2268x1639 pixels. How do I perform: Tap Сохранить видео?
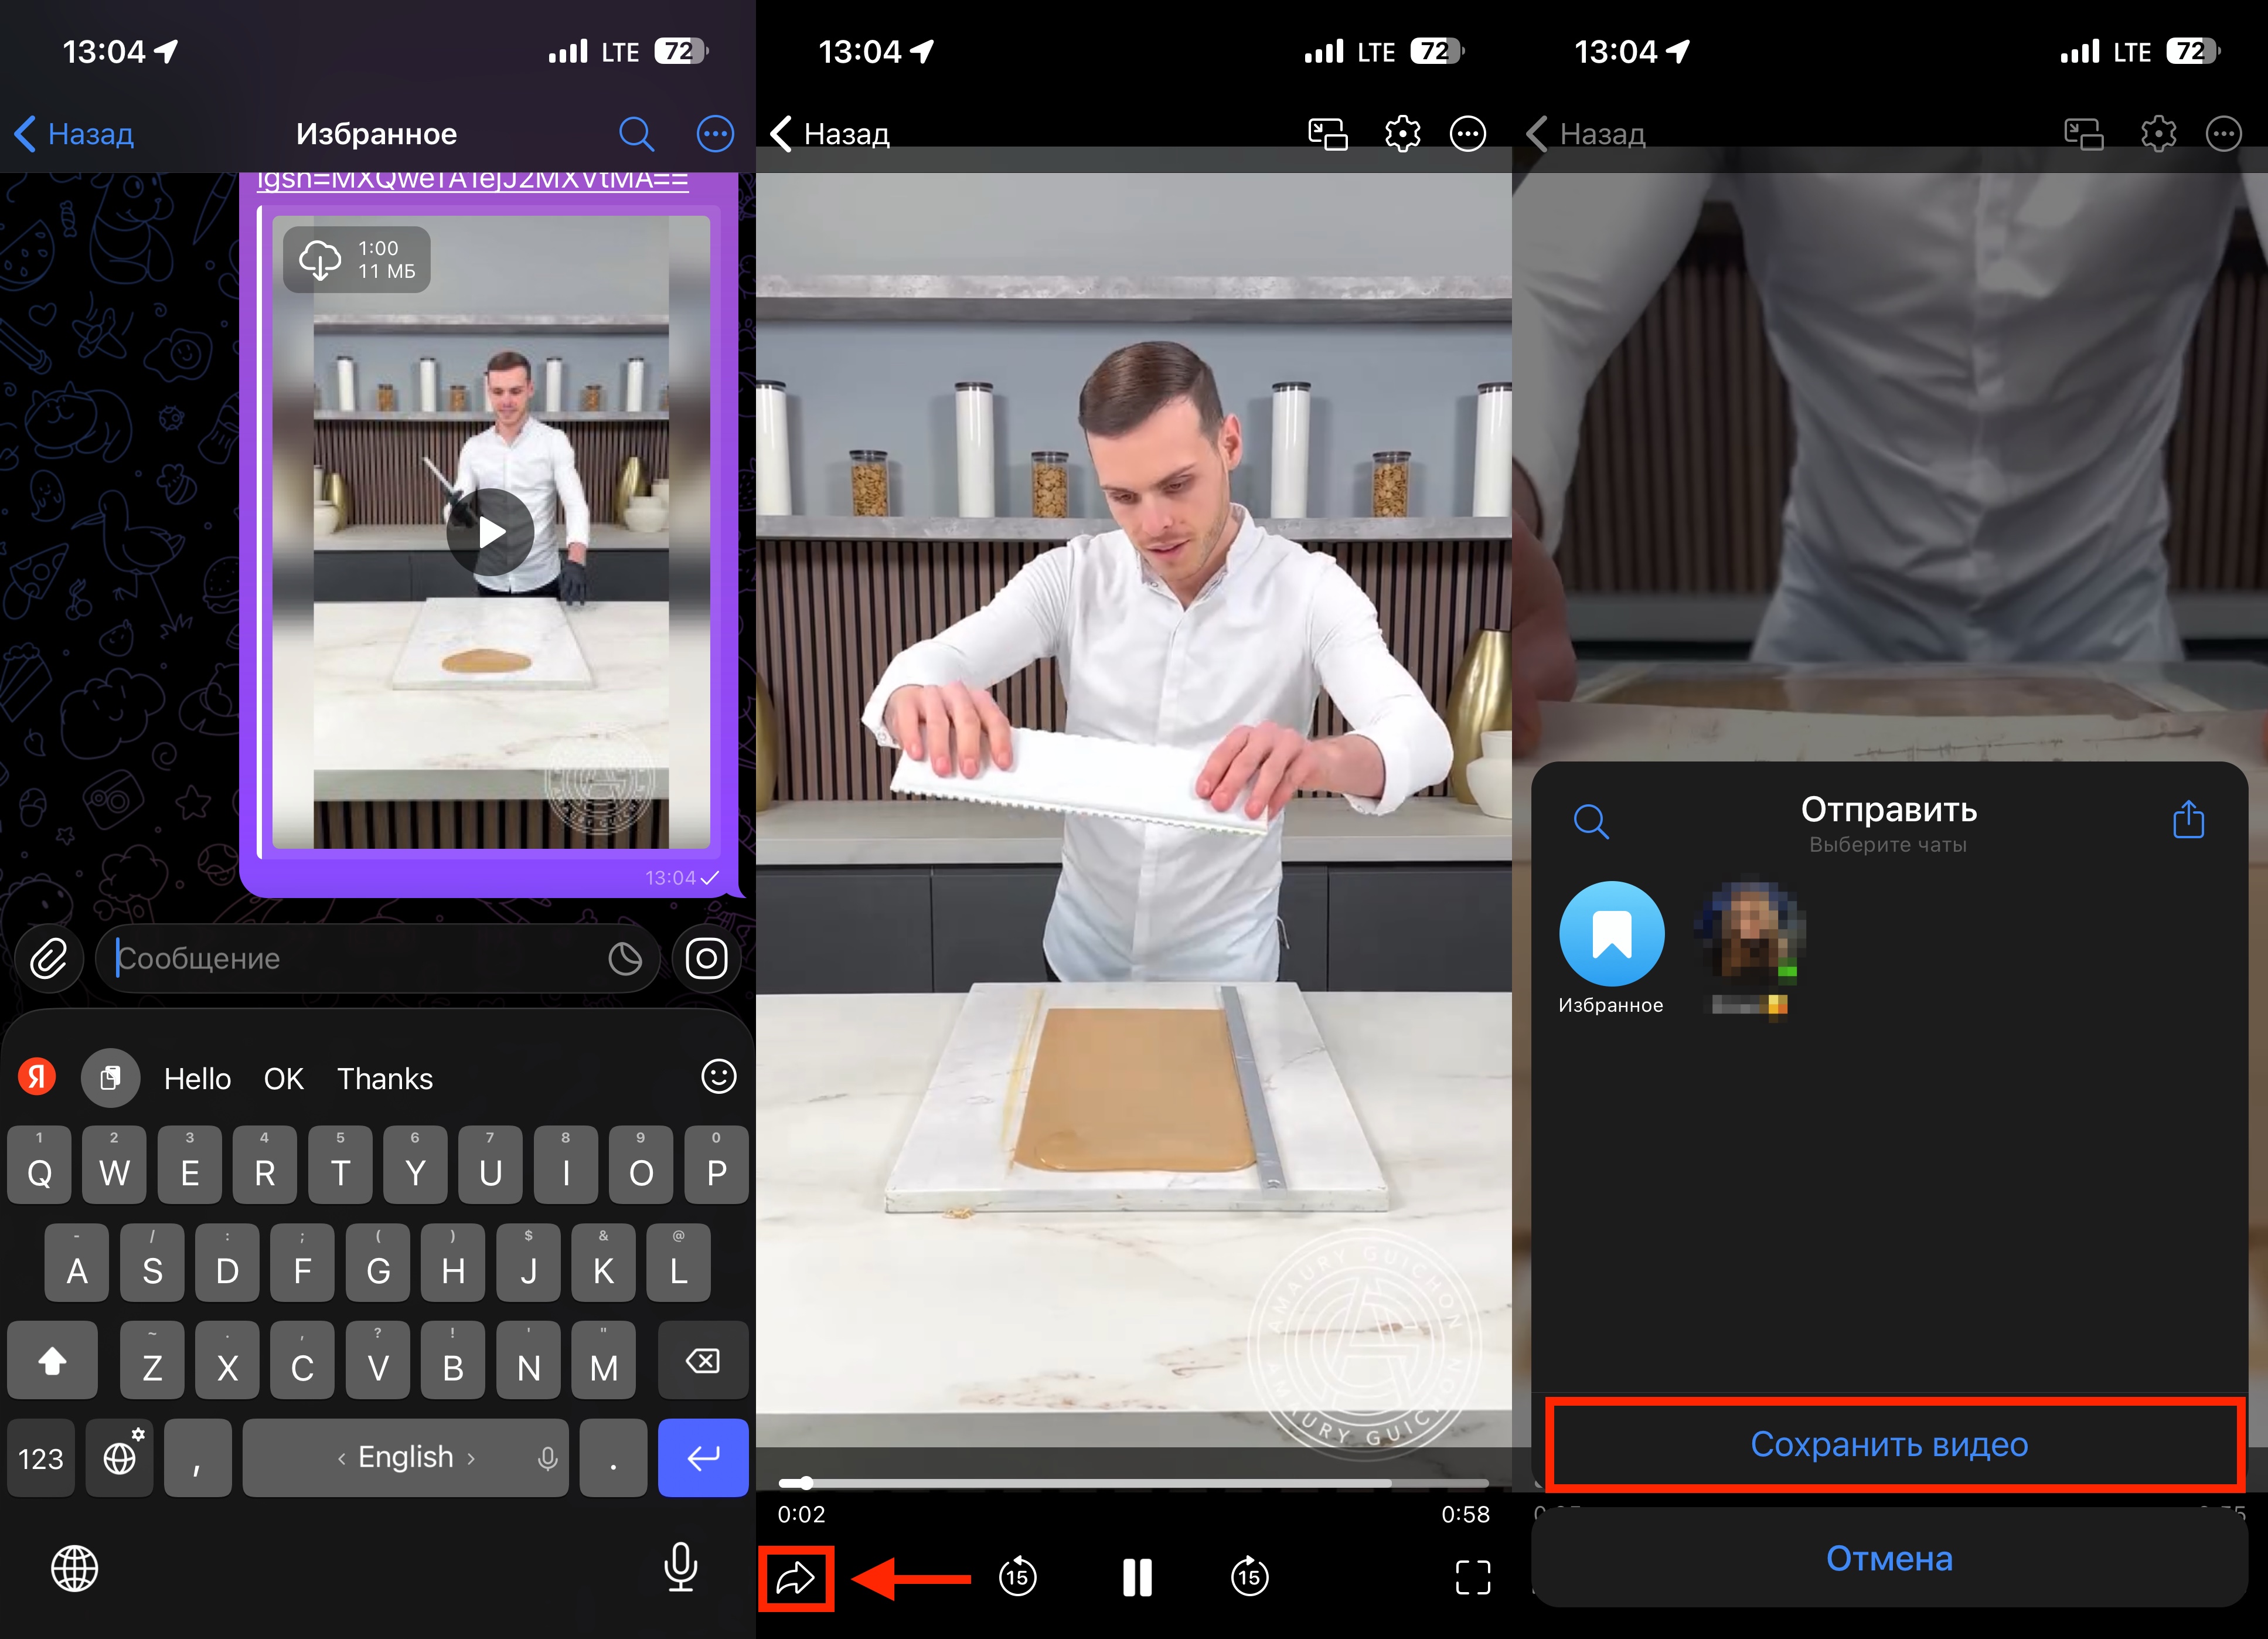[x=1889, y=1444]
